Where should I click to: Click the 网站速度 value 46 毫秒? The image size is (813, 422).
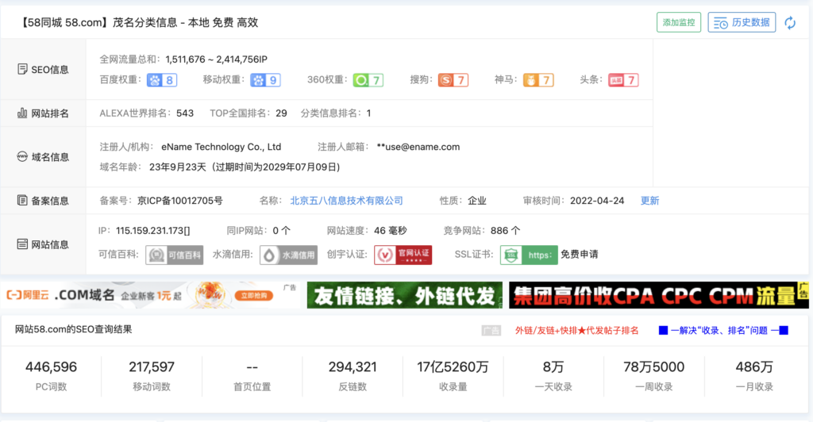coord(391,230)
